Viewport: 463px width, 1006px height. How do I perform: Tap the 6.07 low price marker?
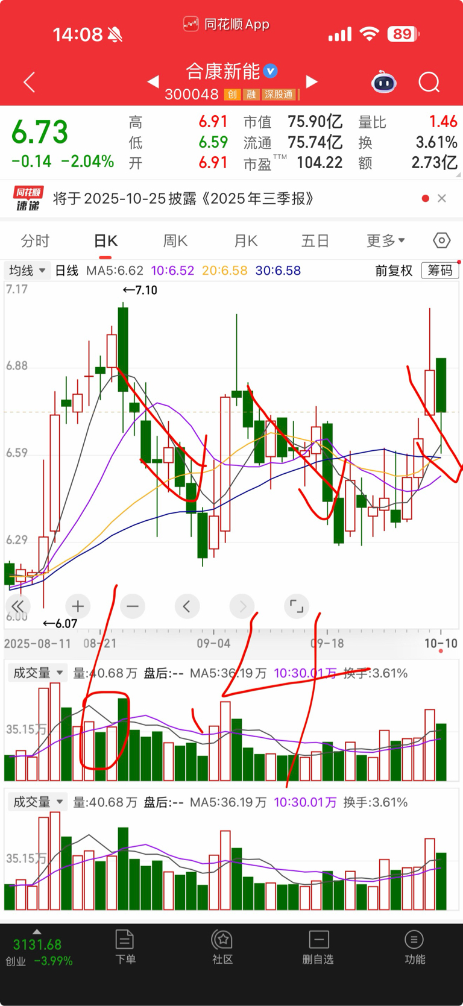(60, 624)
